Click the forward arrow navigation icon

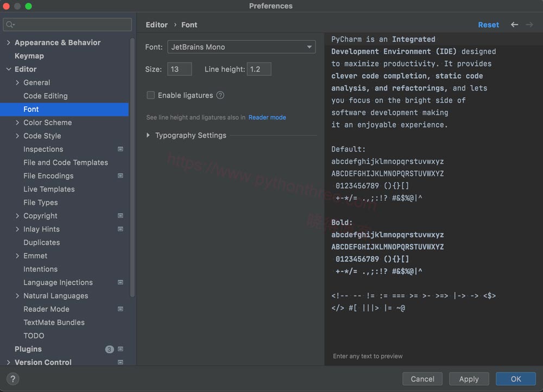[x=529, y=24]
